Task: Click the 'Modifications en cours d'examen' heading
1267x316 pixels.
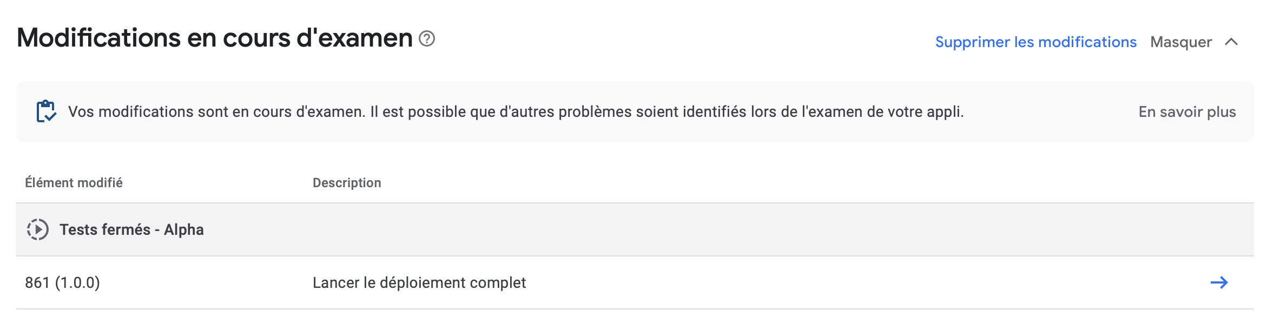Action: click(x=215, y=38)
